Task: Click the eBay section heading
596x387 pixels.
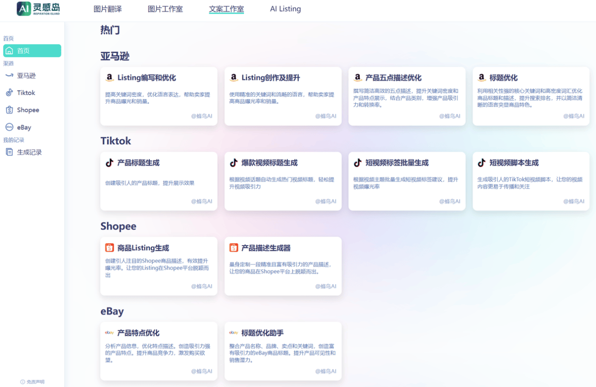Action: point(112,311)
